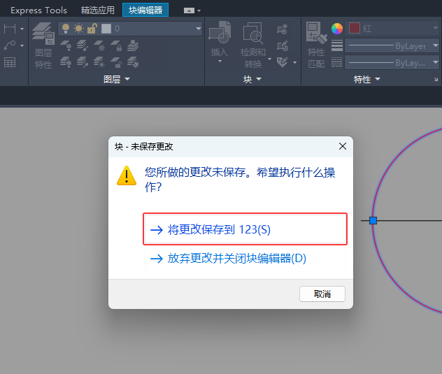Open the ByLay... linetype dropdown
Image resolution: width=442 pixels, height=374 pixels.
(x=436, y=62)
